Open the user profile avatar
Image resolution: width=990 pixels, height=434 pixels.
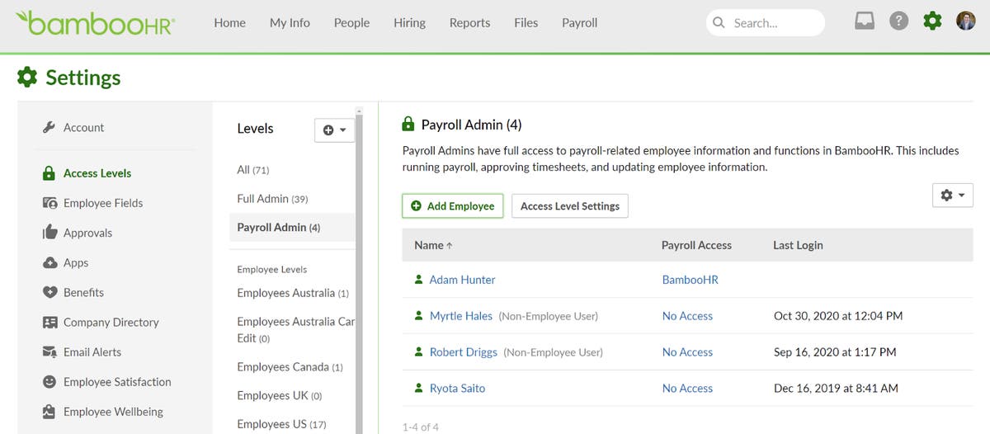pyautogui.click(x=966, y=21)
